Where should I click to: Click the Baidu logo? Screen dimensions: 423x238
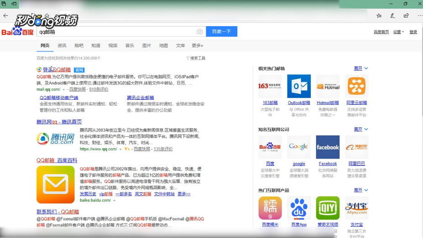(x=17, y=32)
